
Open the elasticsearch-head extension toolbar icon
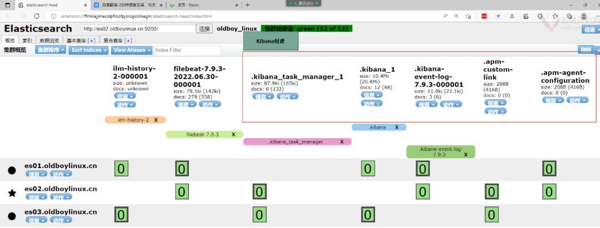click(526, 16)
